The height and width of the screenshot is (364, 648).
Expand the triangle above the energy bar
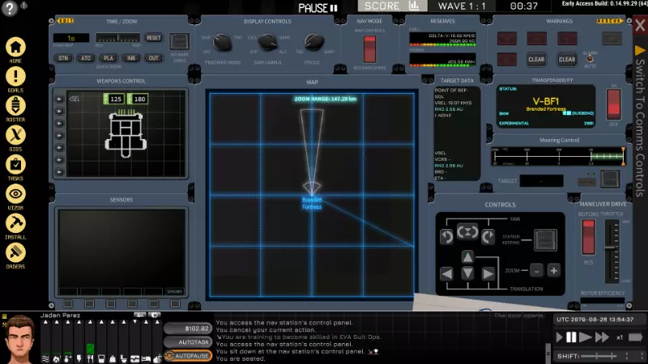[x=79, y=322]
